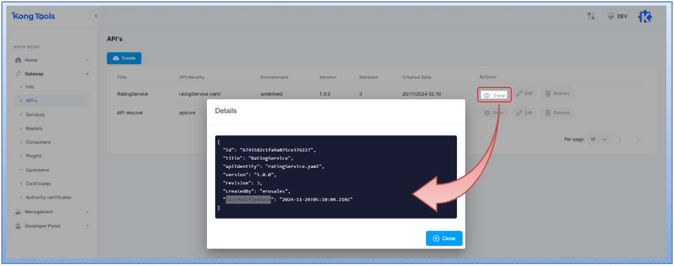Show details for API mscore row
The image size is (674, 266).
point(494,113)
